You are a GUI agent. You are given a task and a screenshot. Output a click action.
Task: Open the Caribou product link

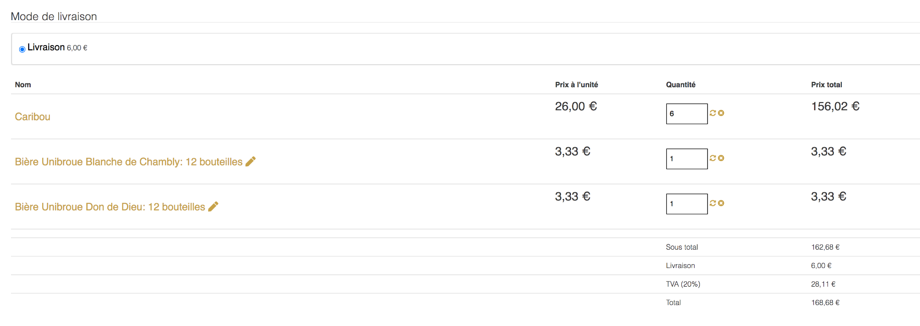coord(33,116)
